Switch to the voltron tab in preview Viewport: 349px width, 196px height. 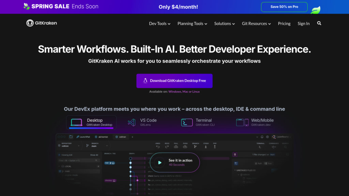[x=121, y=137]
